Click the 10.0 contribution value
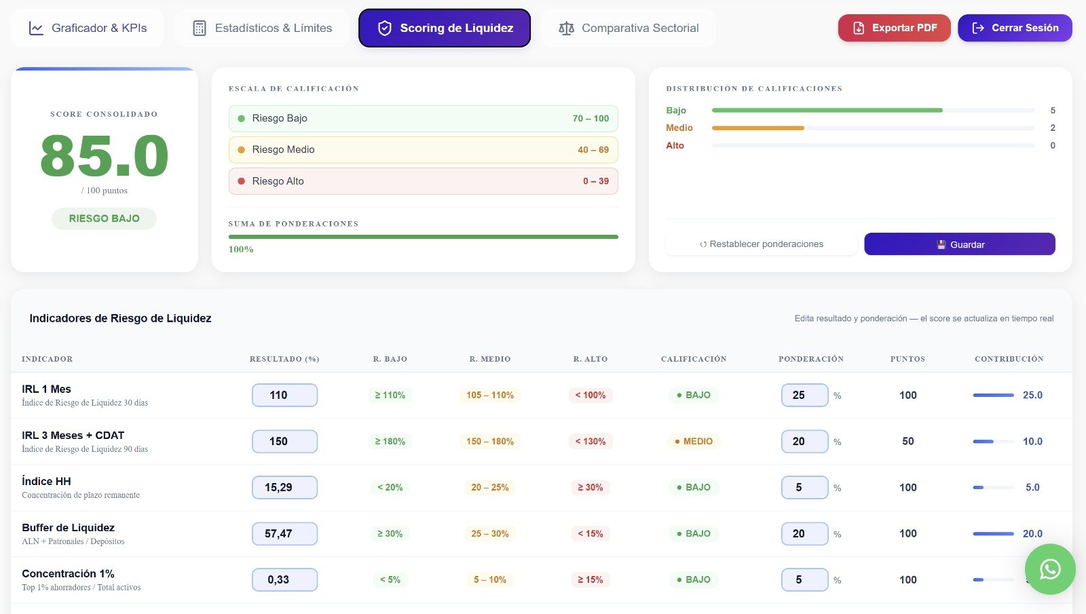1086x614 pixels. tap(1032, 441)
